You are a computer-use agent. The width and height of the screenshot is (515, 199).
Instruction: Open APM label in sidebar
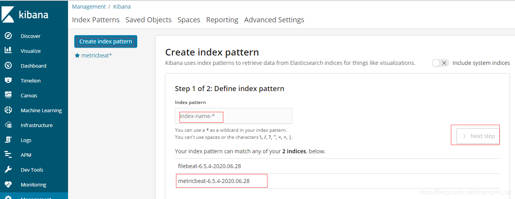(26, 155)
